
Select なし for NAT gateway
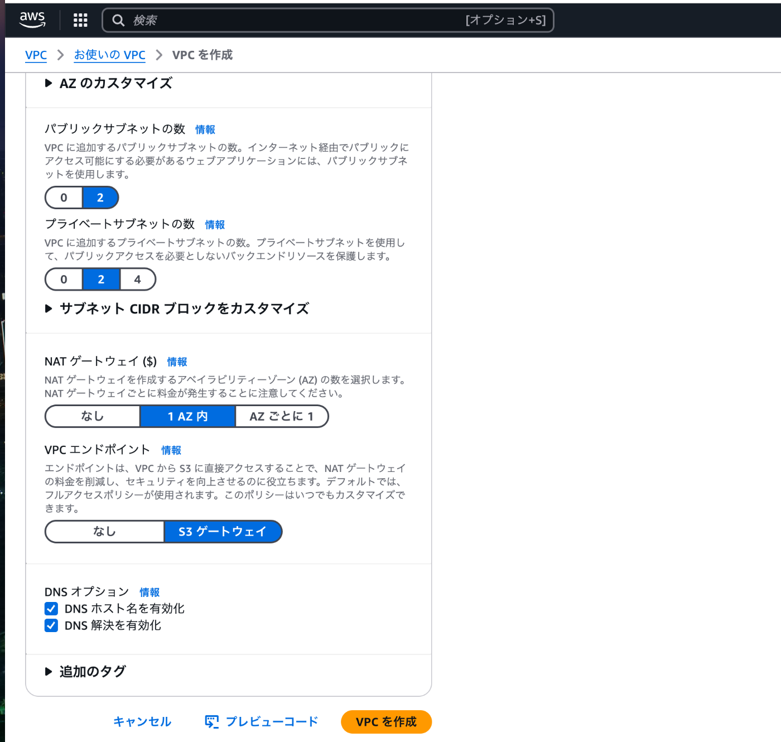(93, 416)
